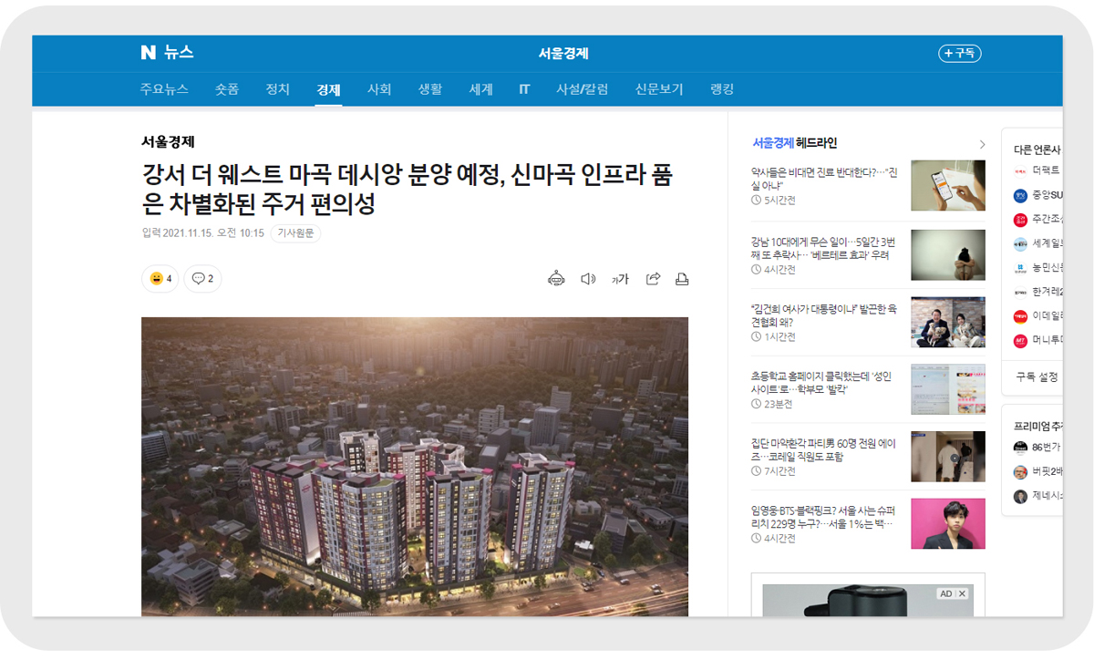Click the website screenshot headline thumbnail
Image resolution: width=1094 pixels, height=660 pixels.
click(x=948, y=389)
